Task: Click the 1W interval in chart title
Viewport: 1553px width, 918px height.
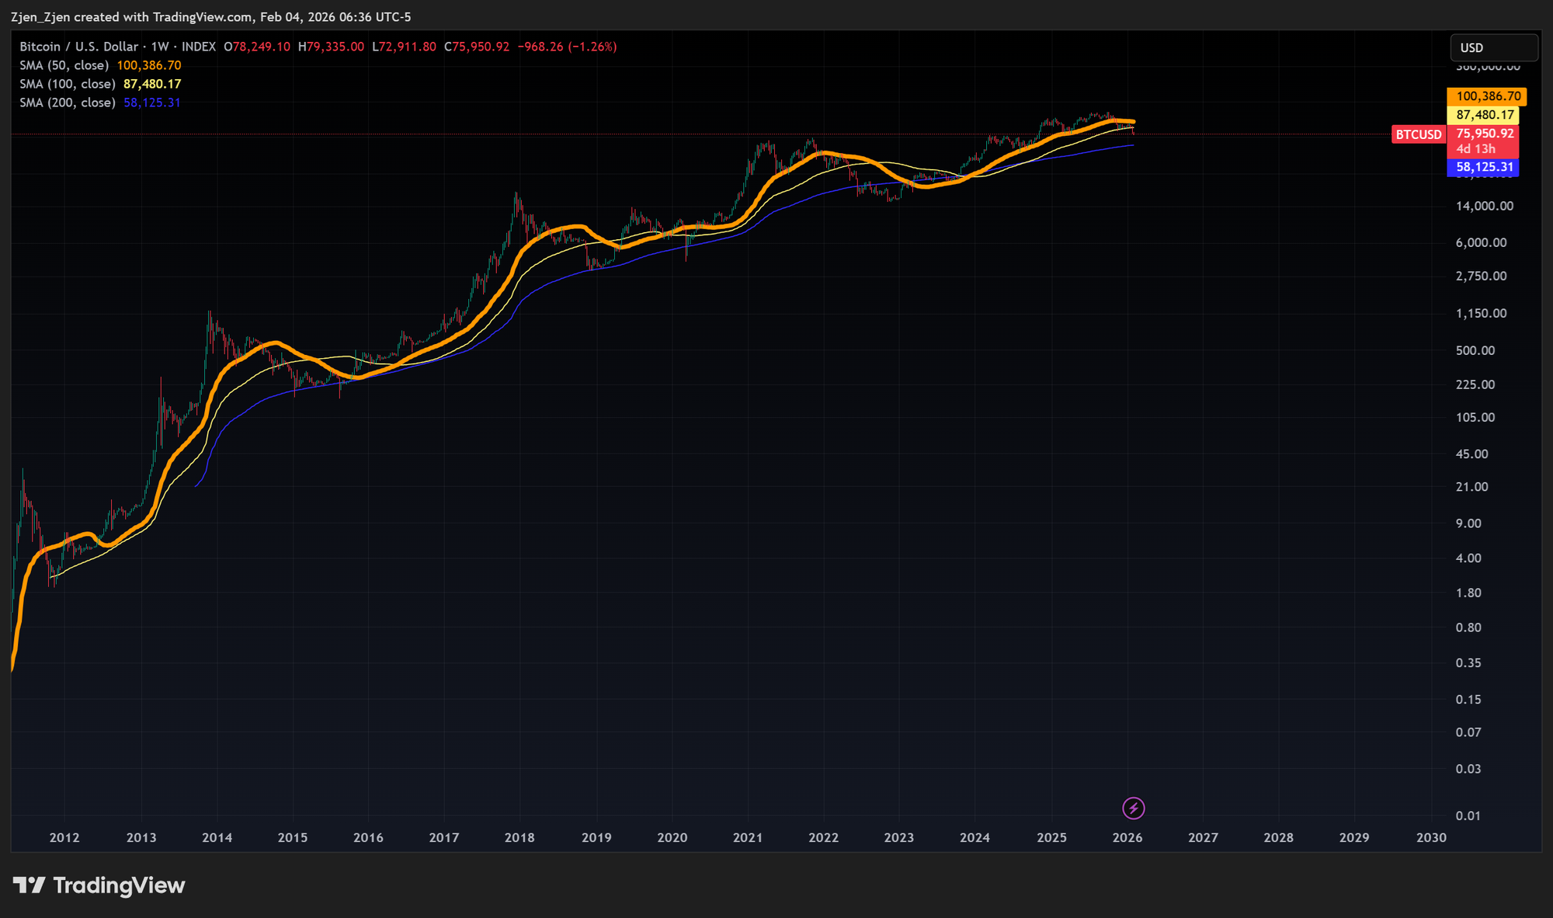Action: (x=160, y=47)
